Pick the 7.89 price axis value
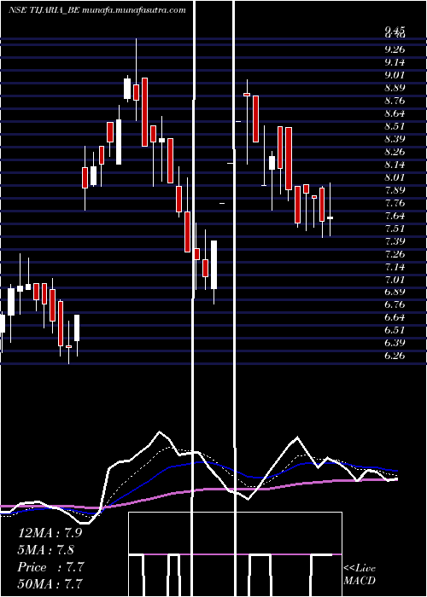 (395, 190)
